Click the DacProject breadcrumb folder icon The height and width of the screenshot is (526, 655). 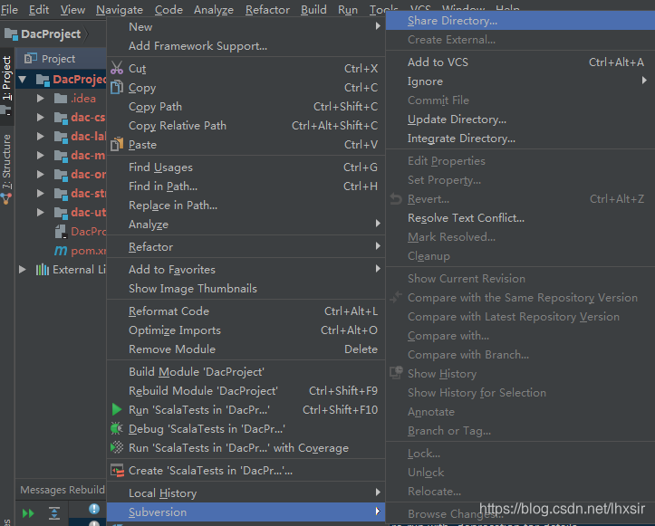point(11,33)
